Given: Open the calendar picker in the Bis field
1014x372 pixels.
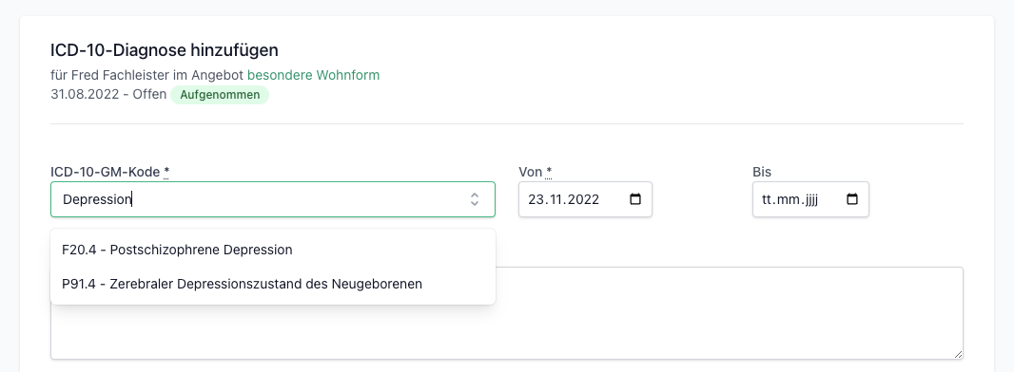Looking at the screenshot, I should [x=852, y=199].
